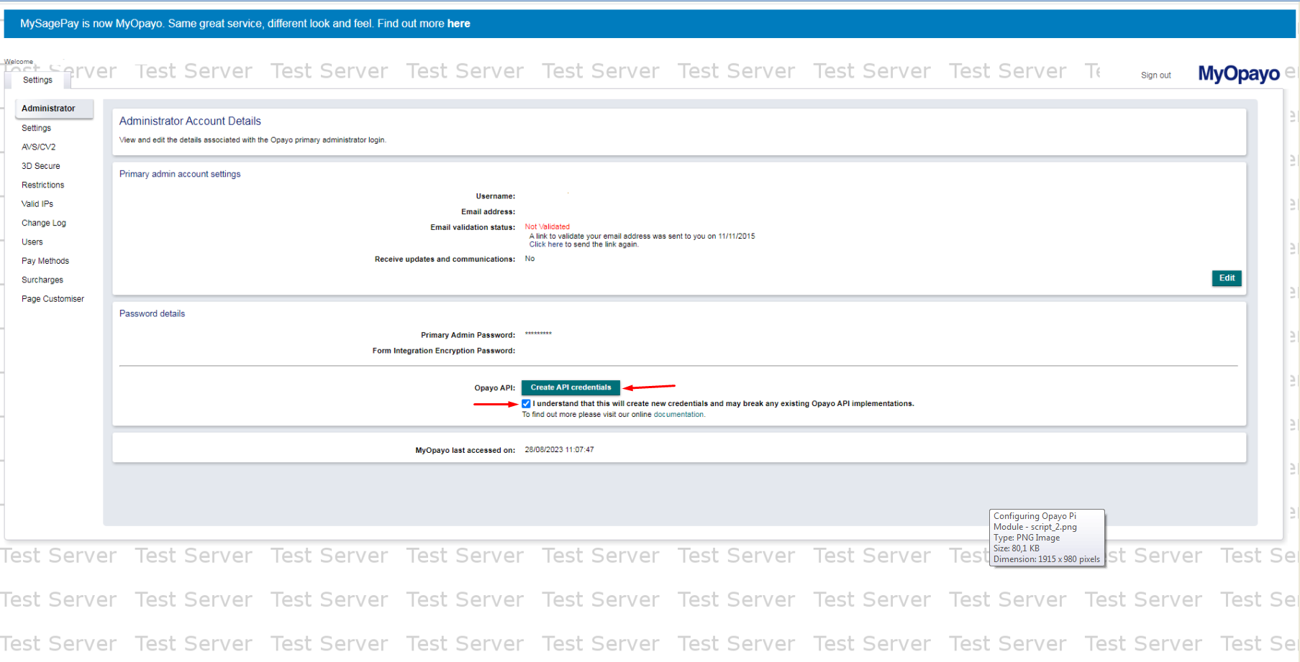
Task: Open Valid IPs page
Action: [x=37, y=204]
